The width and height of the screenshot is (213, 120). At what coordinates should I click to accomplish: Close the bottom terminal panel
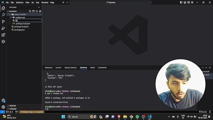point(210,68)
